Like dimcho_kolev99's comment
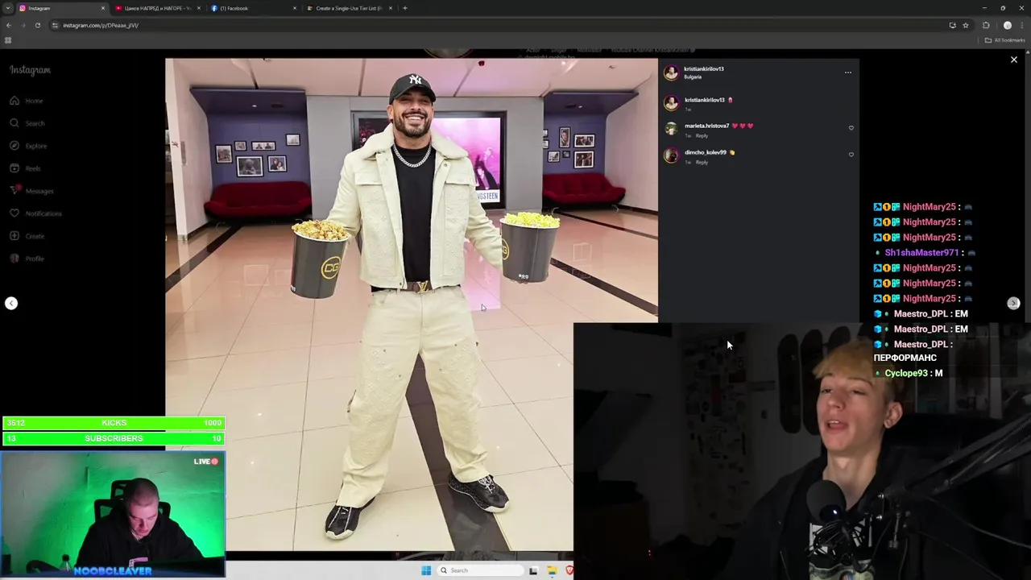Viewport: 1031px width, 580px height. point(851,155)
